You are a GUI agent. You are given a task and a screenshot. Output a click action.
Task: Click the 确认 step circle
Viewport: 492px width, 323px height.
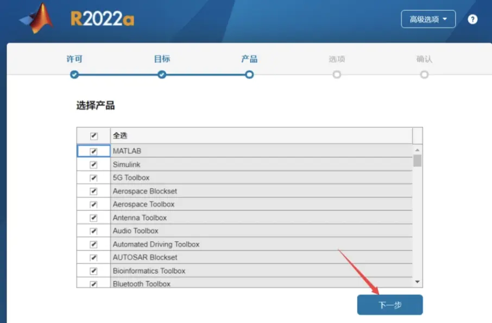(x=424, y=75)
